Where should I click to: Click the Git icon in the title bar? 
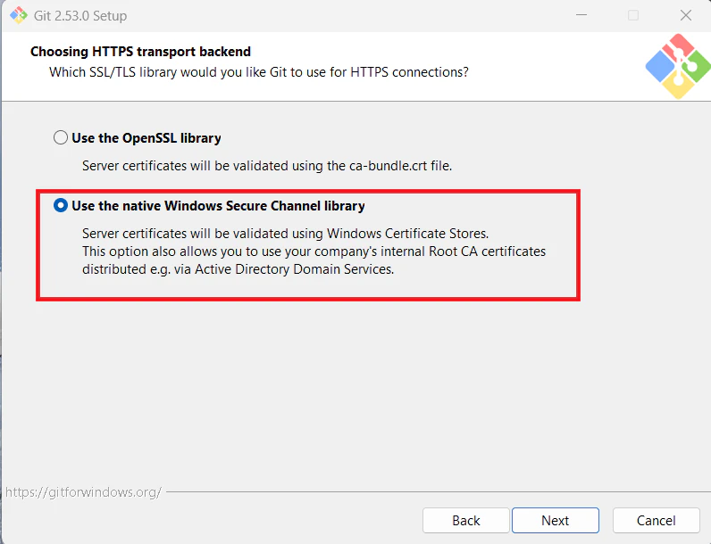click(x=19, y=15)
